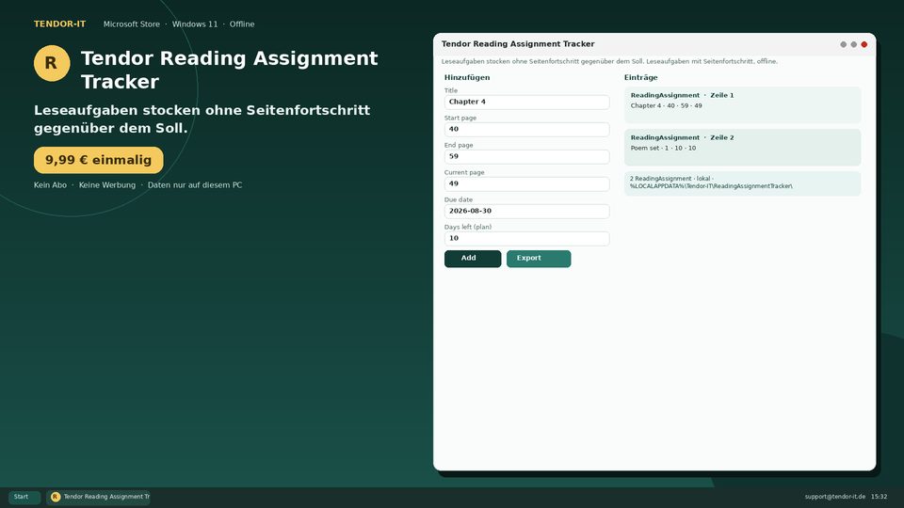The width and height of the screenshot is (904, 508).
Task: Click the R icon in the taskbar
Action: [x=56, y=497]
